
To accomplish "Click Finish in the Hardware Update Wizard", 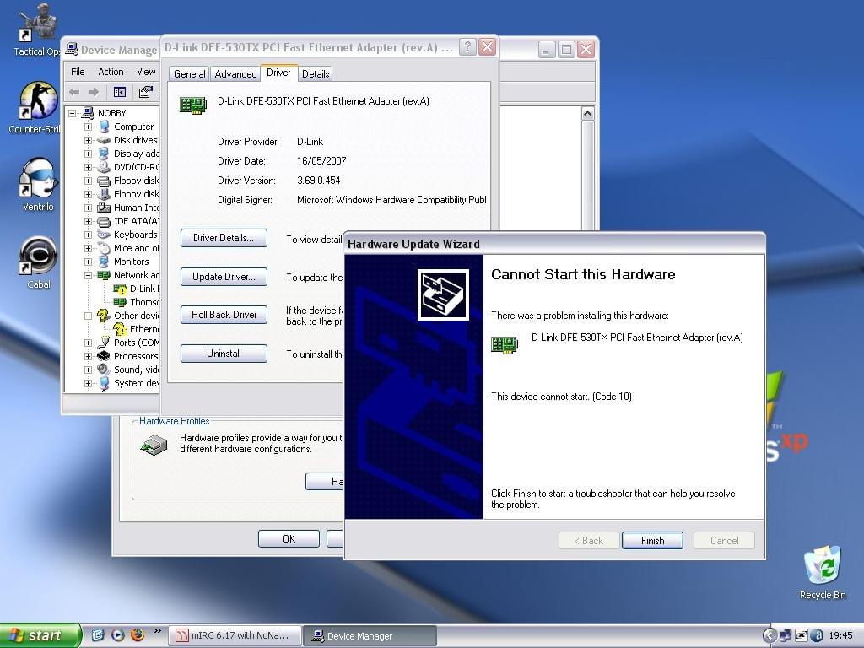I will (651, 541).
